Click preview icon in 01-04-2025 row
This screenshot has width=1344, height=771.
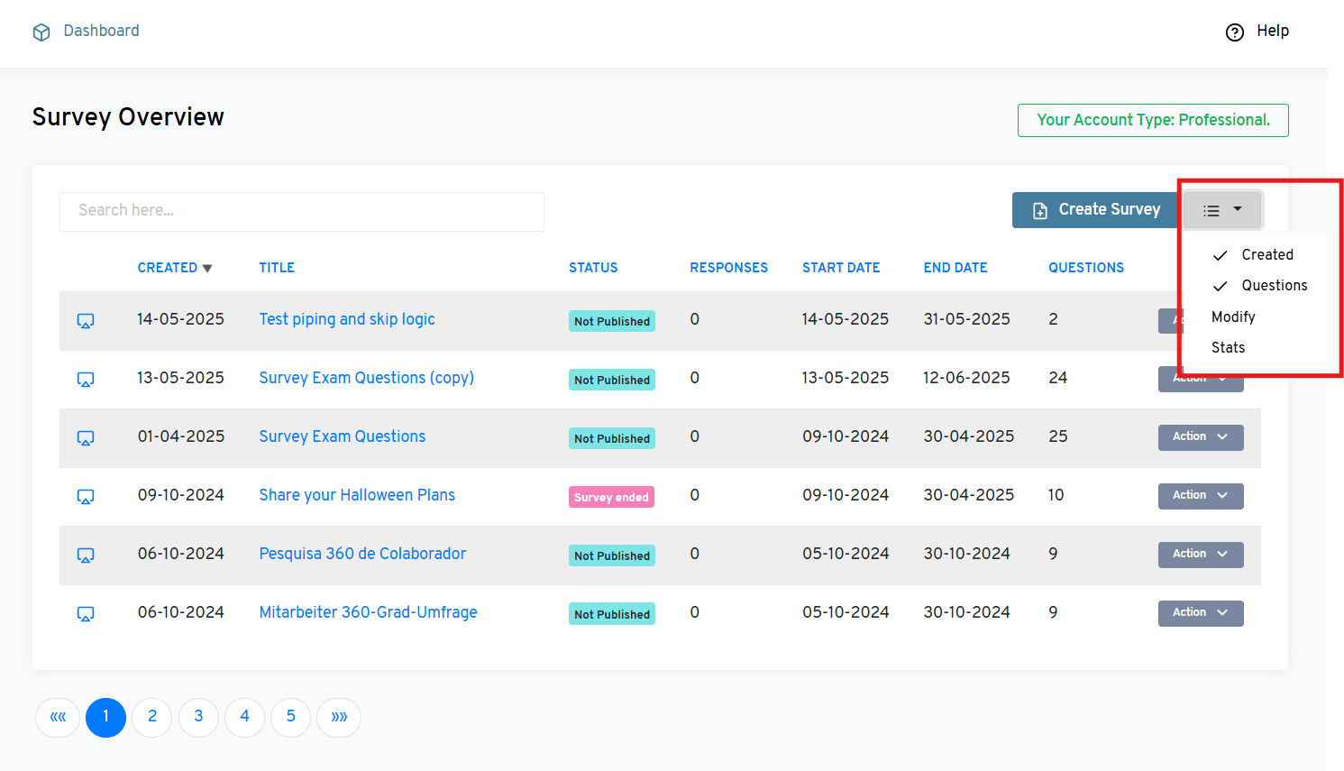86,438
